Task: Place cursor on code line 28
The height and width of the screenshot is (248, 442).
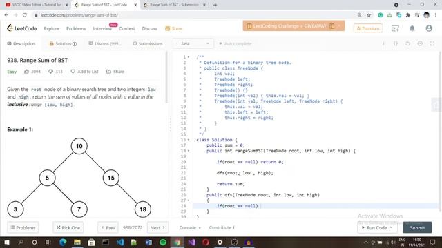Action: [x=316, y=206]
